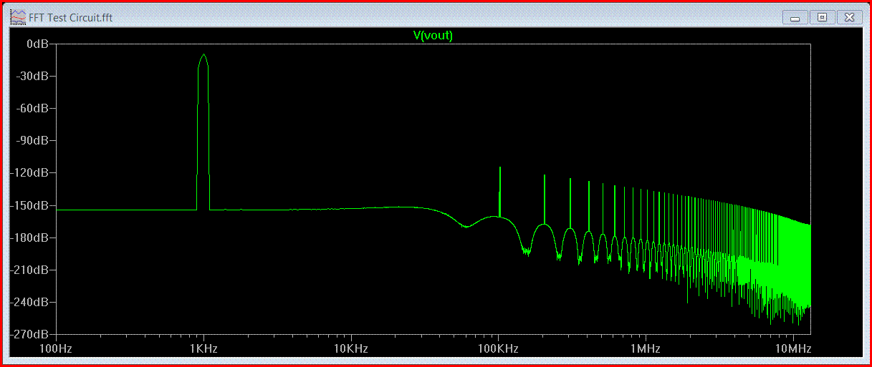
Task: Close the FFT Test Circuit window
Action: [849, 17]
